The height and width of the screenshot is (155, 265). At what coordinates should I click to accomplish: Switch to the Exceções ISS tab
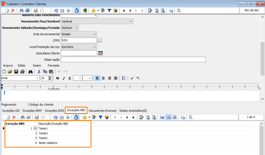(x=10, y=111)
